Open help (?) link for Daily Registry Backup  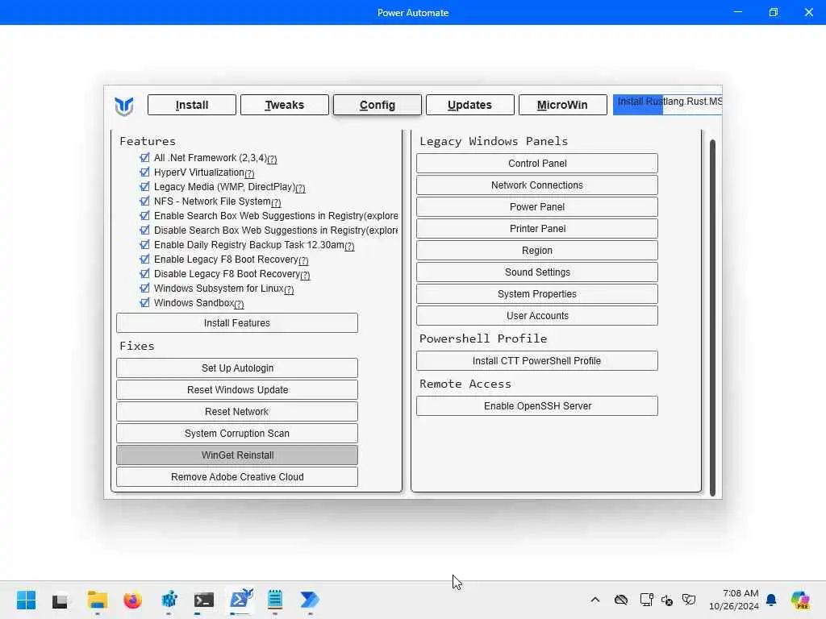[349, 246]
